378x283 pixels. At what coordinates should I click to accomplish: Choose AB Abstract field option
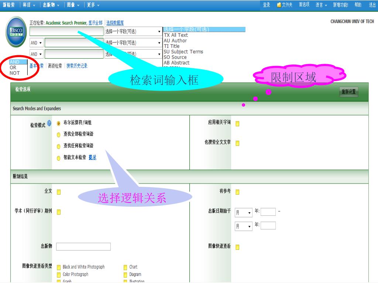pyautogui.click(x=177, y=63)
